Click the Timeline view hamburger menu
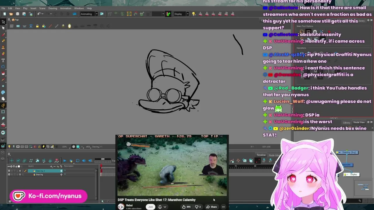The height and width of the screenshot is (210, 374). coord(9,154)
